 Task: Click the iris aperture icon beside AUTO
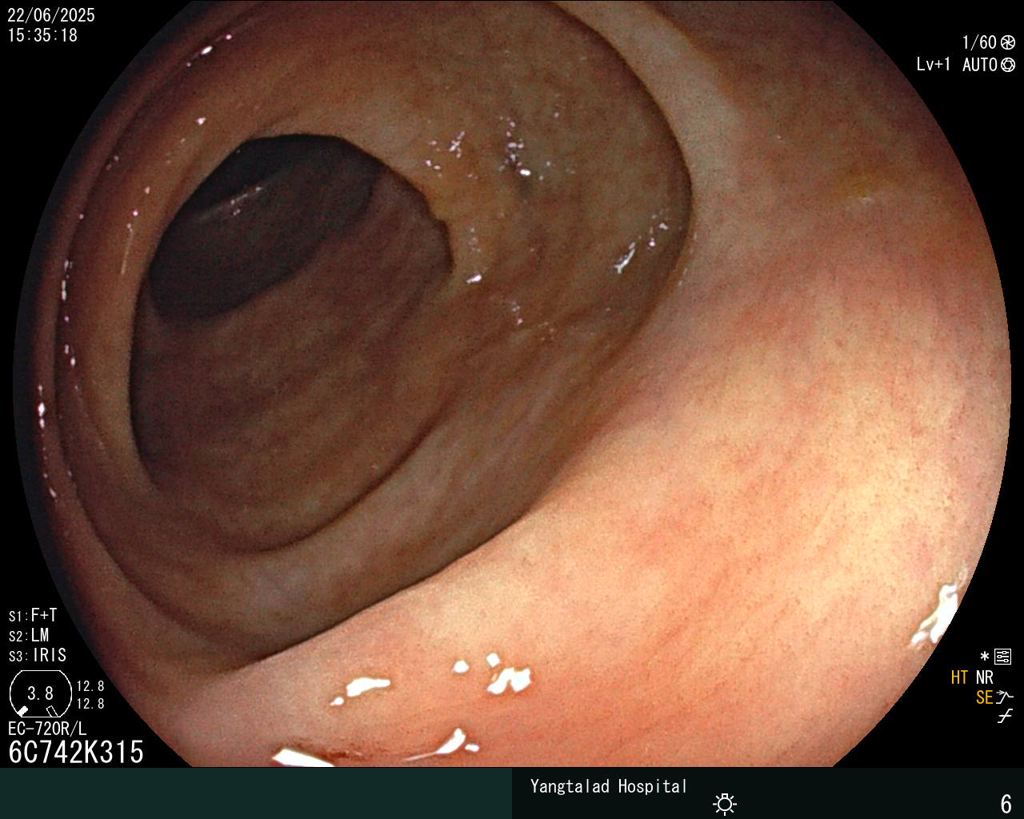pyautogui.click(x=1008, y=65)
